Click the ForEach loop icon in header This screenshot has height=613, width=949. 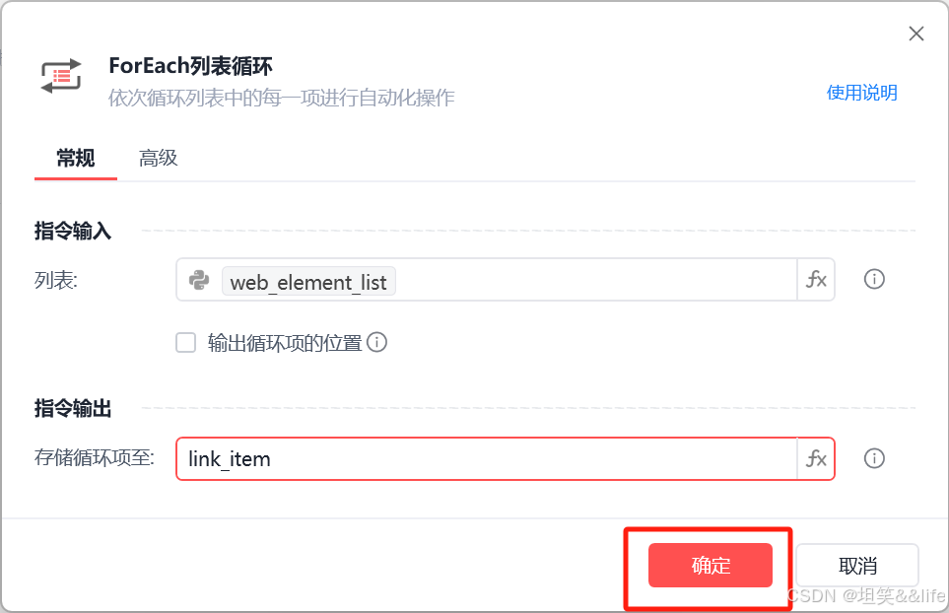(60, 76)
